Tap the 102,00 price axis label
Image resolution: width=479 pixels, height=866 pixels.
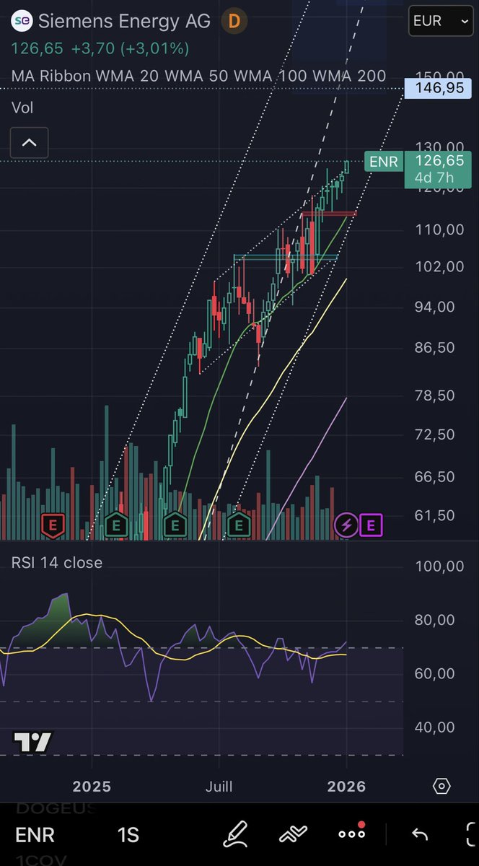point(440,266)
